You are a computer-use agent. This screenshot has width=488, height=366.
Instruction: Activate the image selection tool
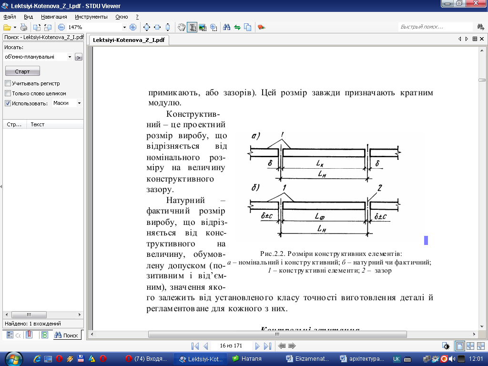point(203,27)
